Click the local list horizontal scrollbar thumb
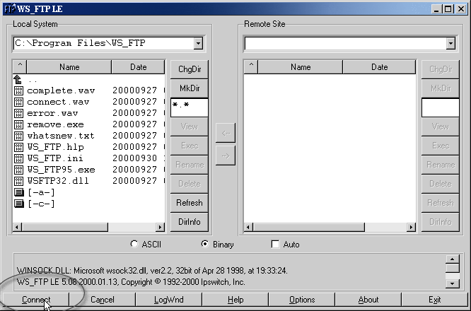 coord(64,228)
